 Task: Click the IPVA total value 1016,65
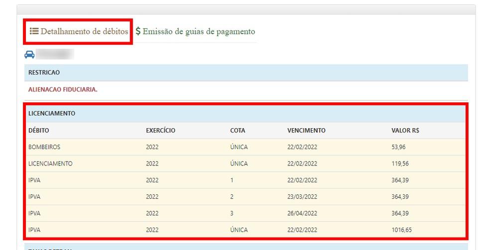tap(401, 230)
